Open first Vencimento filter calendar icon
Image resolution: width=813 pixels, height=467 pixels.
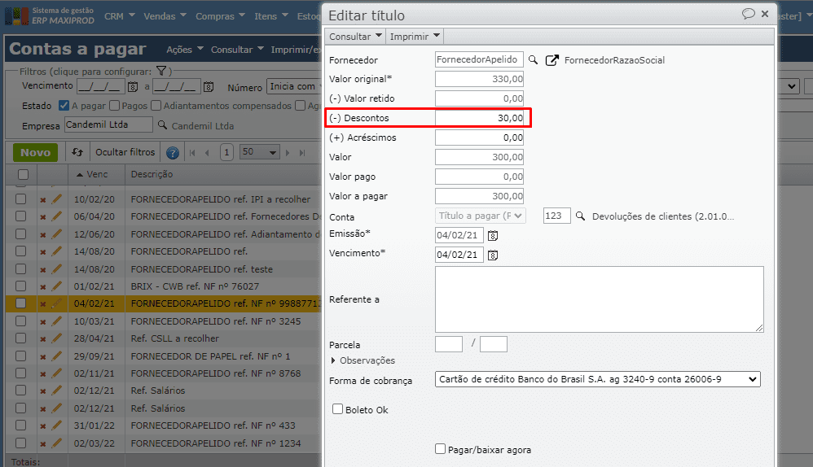pyautogui.click(x=133, y=87)
